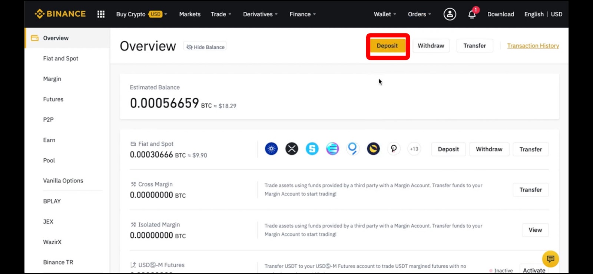This screenshot has width=593, height=274.
Task: Click the XRP coin icon
Action: pos(292,149)
